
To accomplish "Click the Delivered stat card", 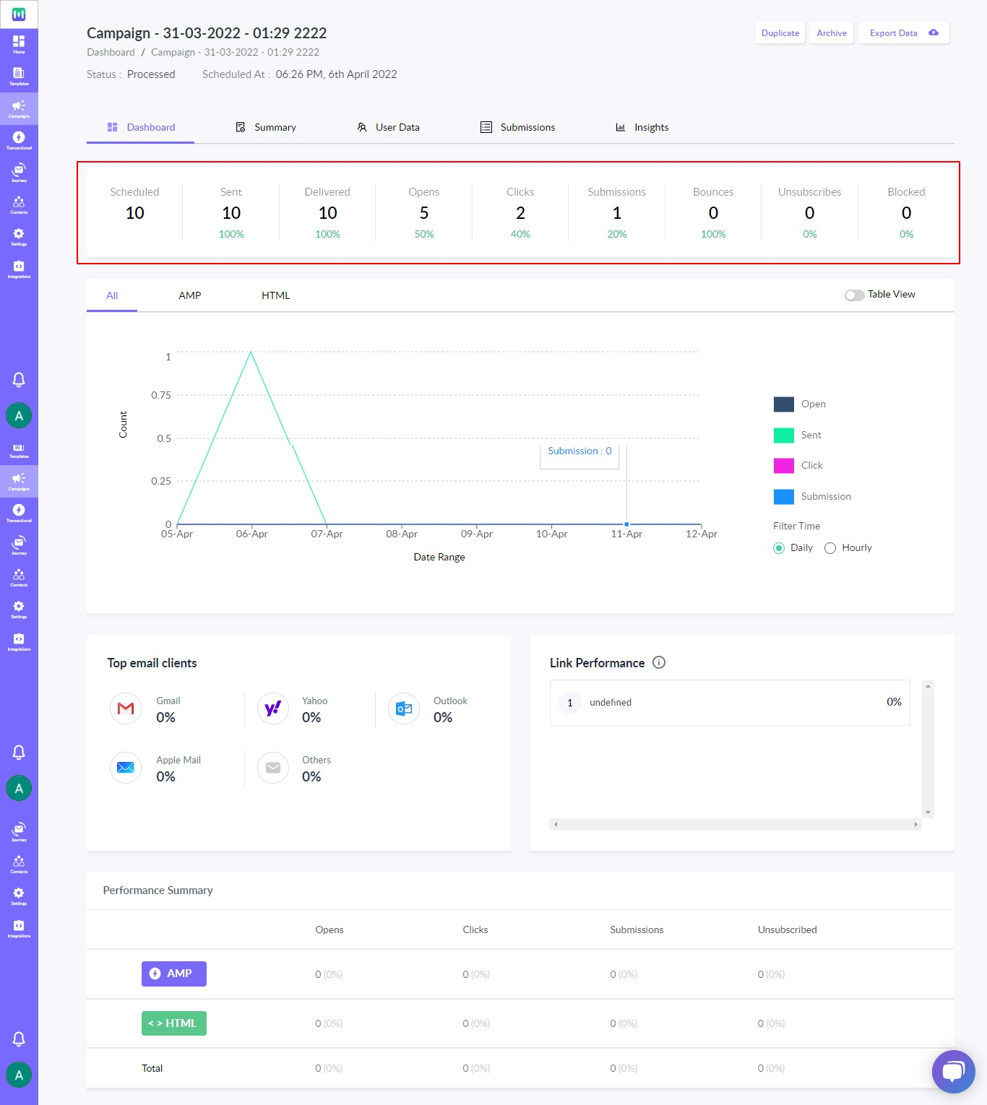I will [x=327, y=212].
